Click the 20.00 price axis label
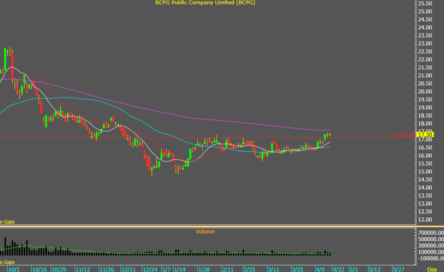The width and height of the screenshot is (444, 272). pyautogui.click(x=424, y=92)
